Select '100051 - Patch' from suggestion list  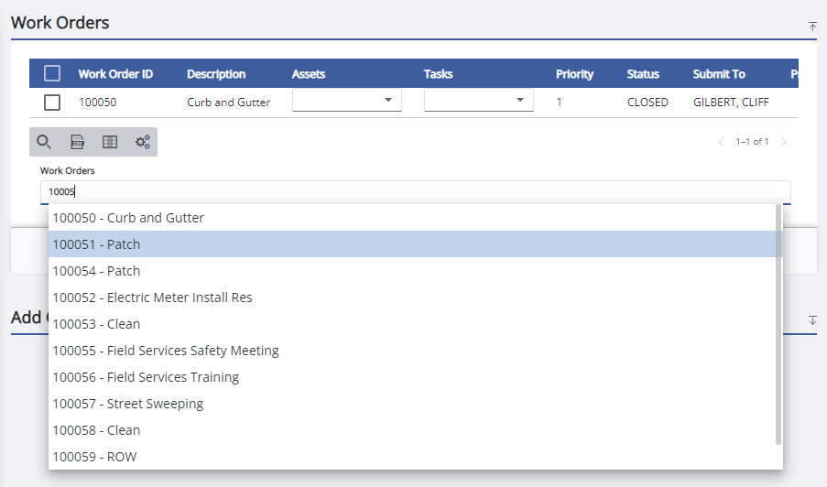(x=96, y=244)
